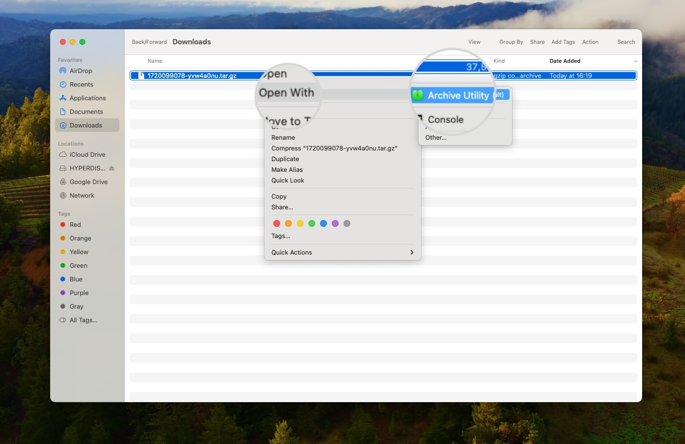Sort files by the Name column header
Image resolution: width=685 pixels, height=444 pixels.
(x=154, y=61)
